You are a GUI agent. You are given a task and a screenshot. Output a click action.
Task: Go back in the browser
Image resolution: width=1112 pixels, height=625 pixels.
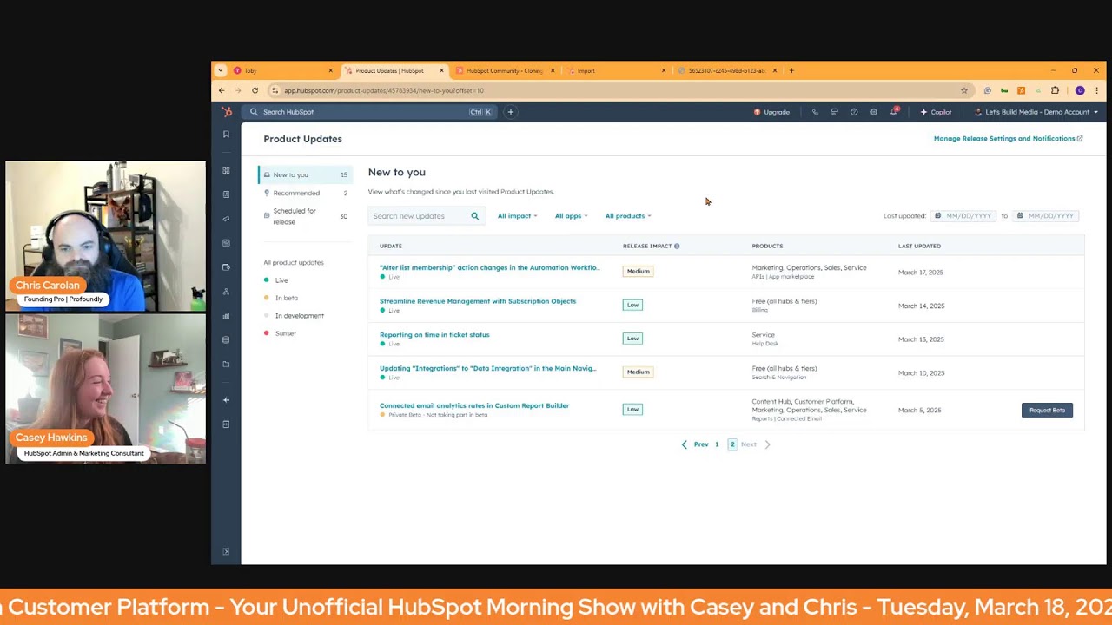pos(222,90)
